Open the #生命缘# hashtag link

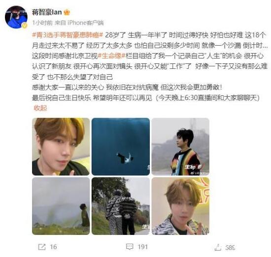112,56
